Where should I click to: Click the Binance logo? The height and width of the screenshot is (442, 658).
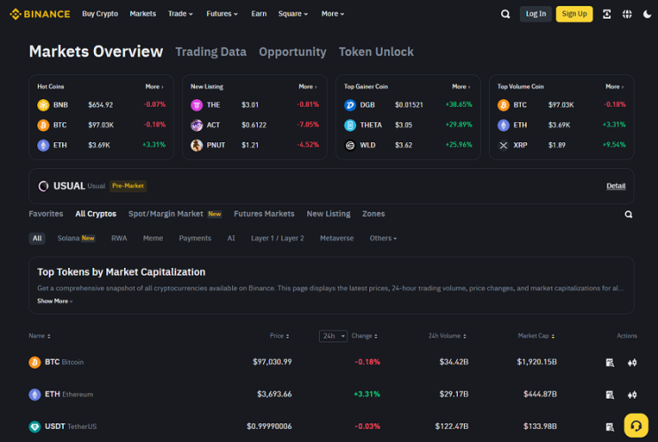(40, 14)
